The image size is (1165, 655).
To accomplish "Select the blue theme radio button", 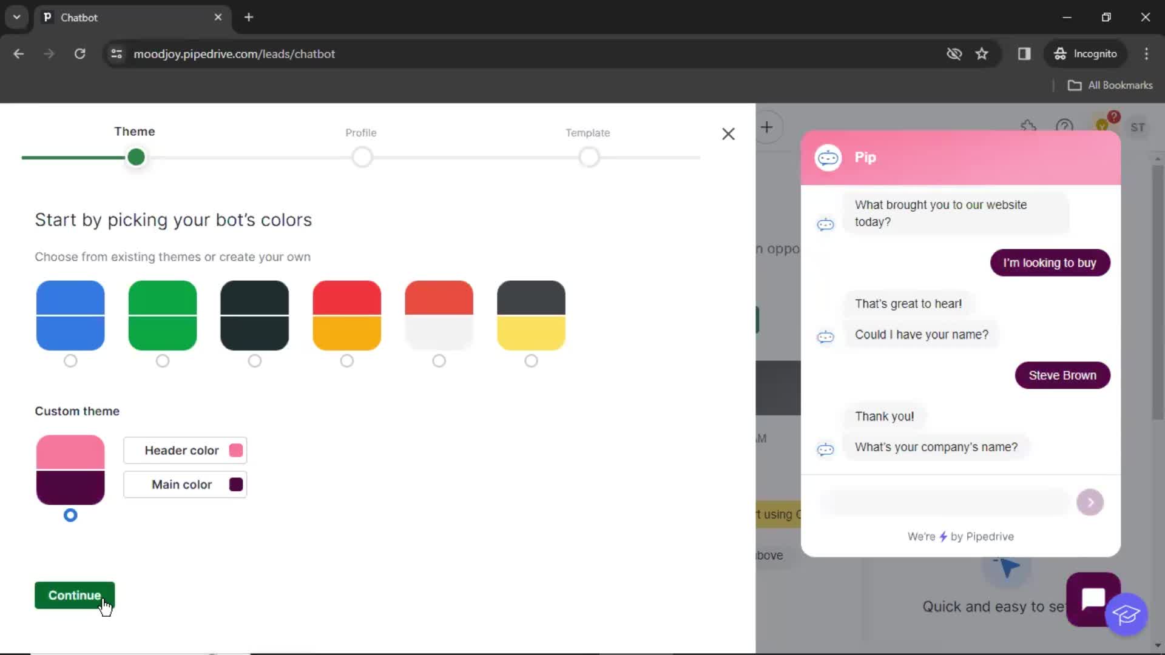I will 70,361.
